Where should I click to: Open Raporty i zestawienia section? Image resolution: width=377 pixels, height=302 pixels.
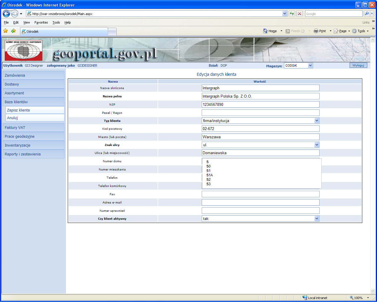34,154
